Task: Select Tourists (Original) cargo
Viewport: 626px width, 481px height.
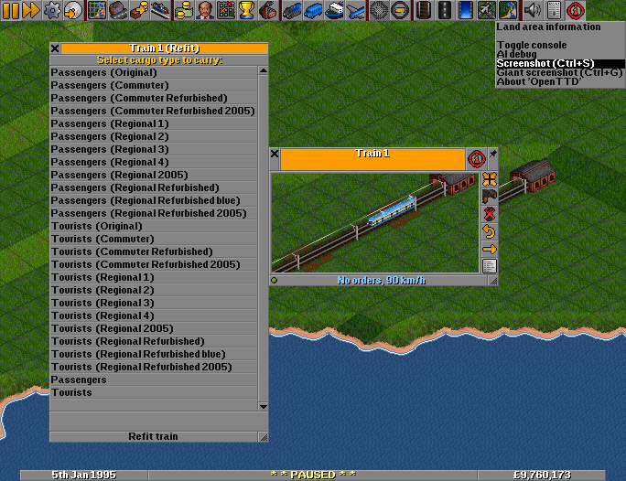Action: (154, 226)
